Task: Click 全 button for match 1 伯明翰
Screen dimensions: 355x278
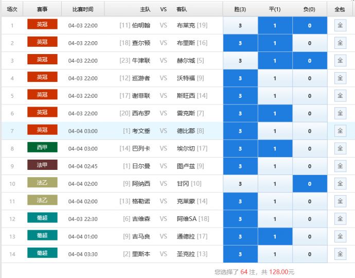Action: [x=340, y=26]
